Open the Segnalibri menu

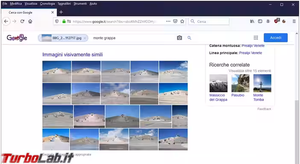click(64, 4)
